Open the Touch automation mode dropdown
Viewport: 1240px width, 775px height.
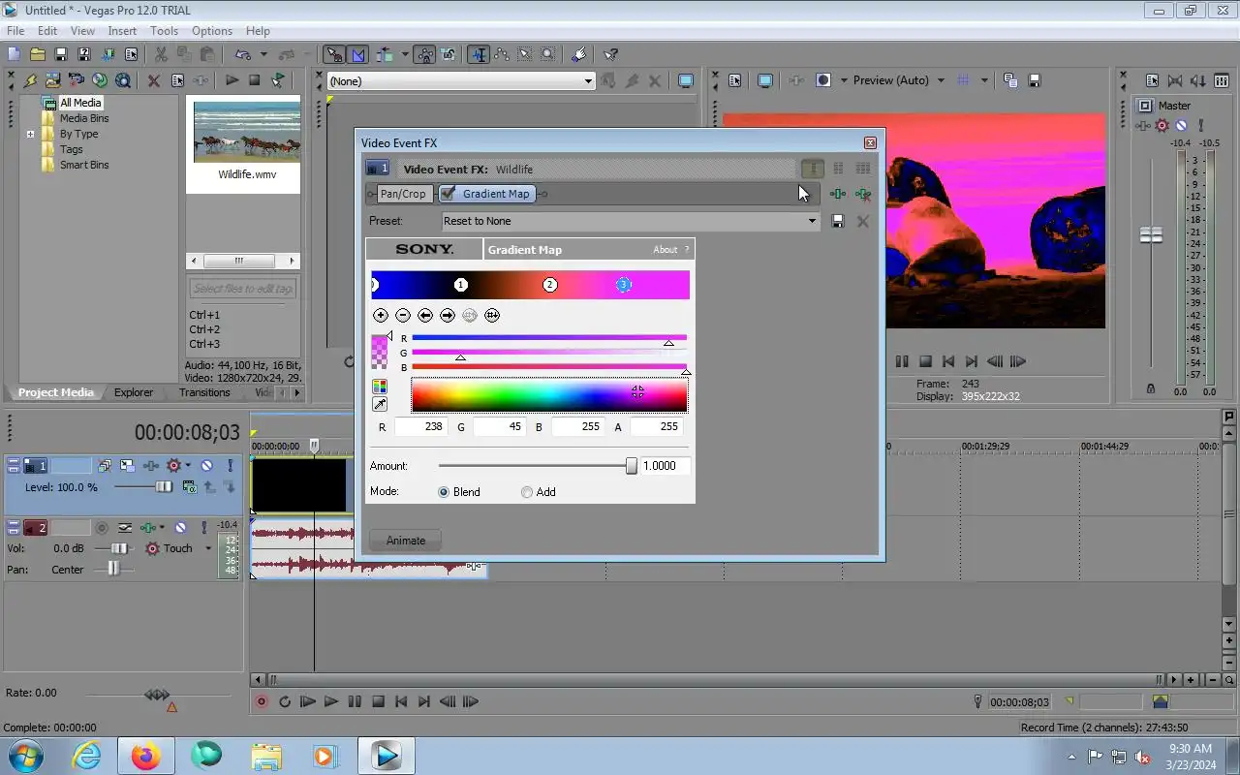click(208, 548)
